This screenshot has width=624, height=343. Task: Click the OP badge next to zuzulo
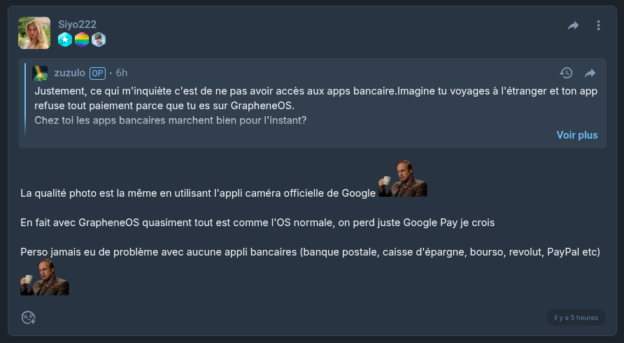(97, 73)
